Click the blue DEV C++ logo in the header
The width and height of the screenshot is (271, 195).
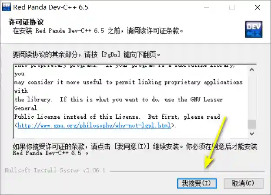point(254,29)
